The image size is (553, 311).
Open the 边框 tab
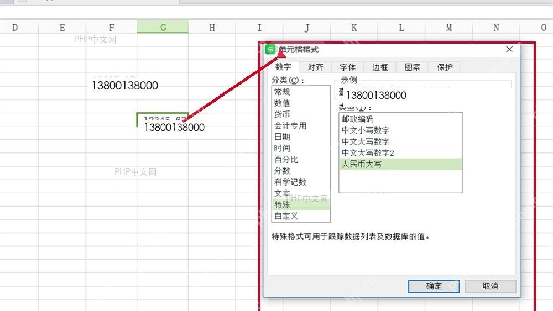(x=379, y=67)
